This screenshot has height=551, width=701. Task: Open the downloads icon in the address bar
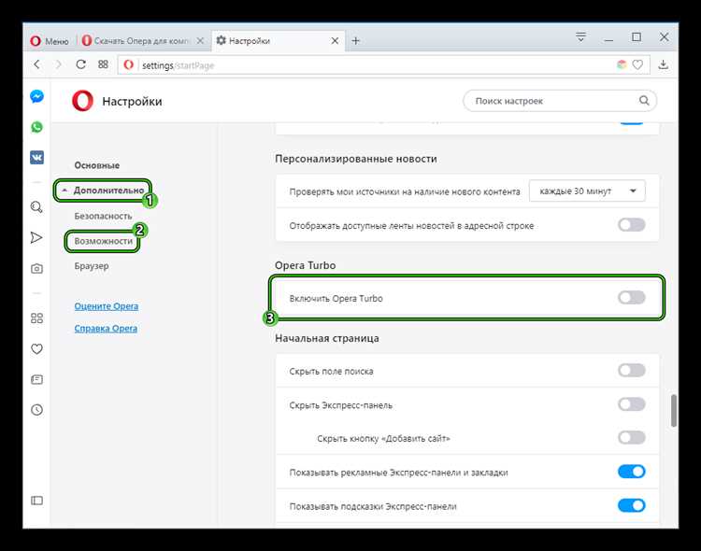point(664,64)
